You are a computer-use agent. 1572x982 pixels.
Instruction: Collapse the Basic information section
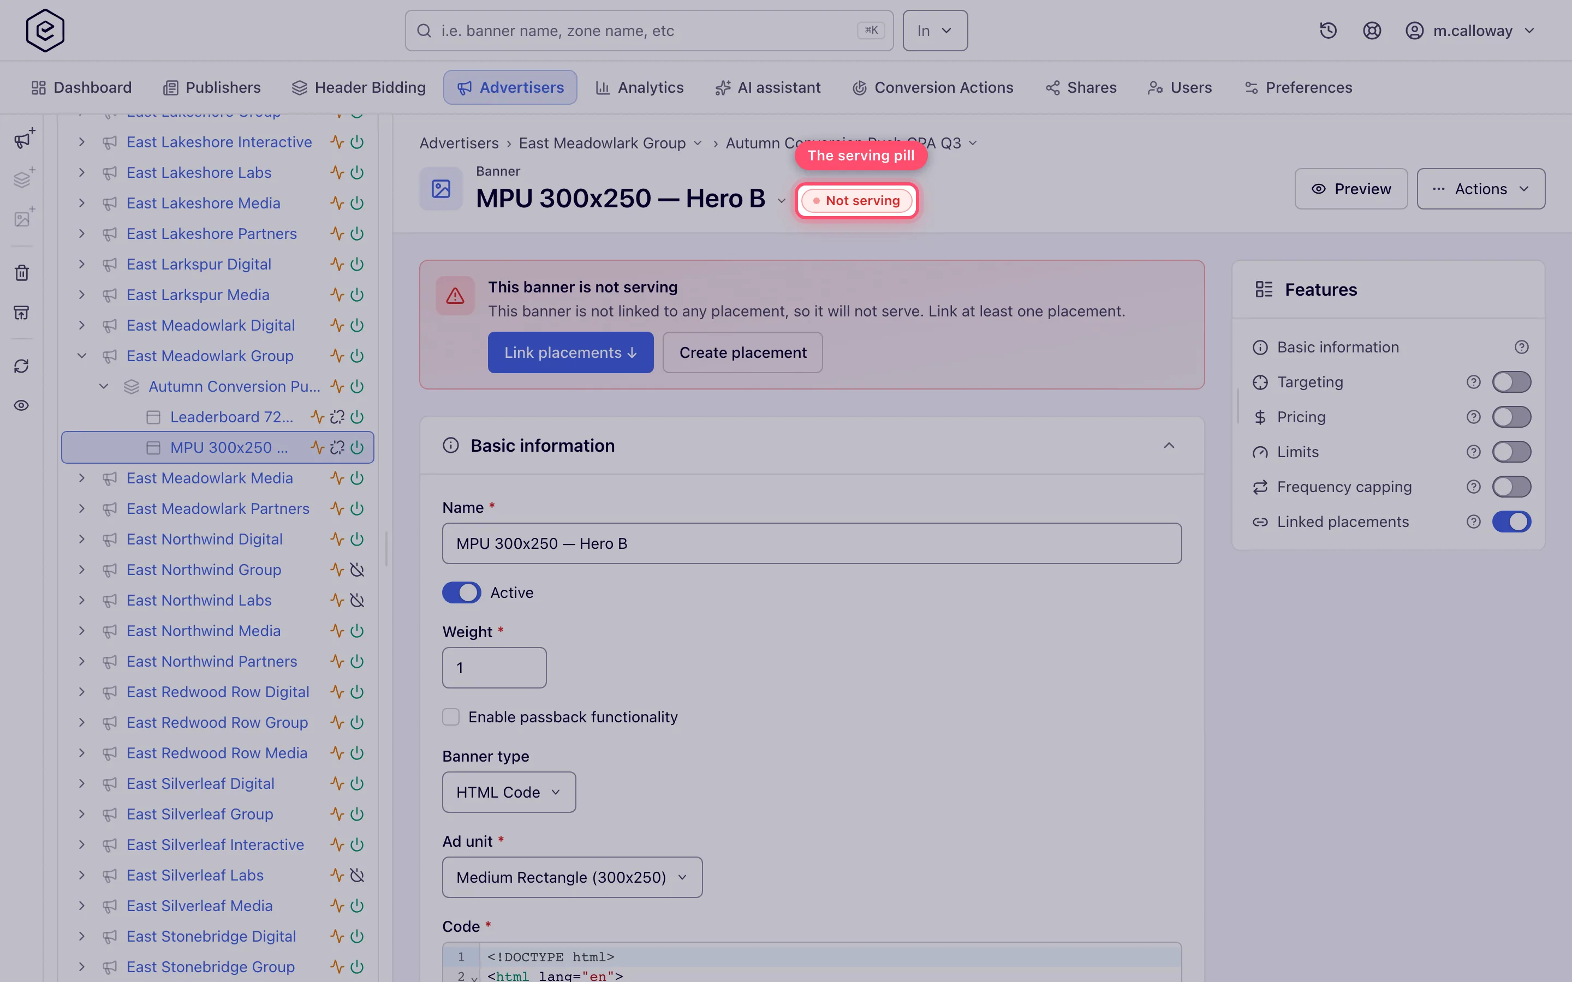(1169, 446)
